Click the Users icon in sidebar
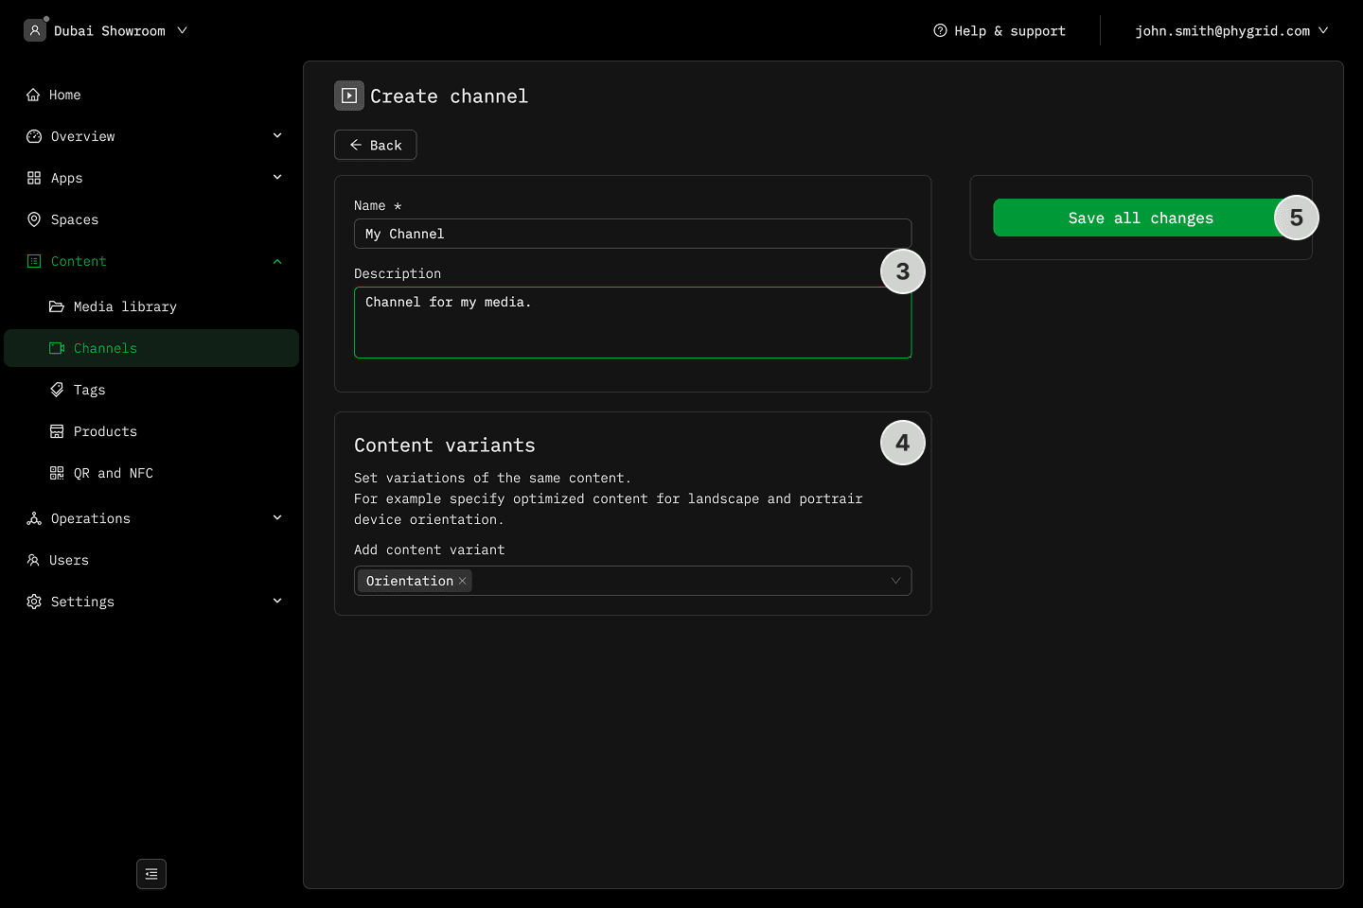 tap(33, 560)
